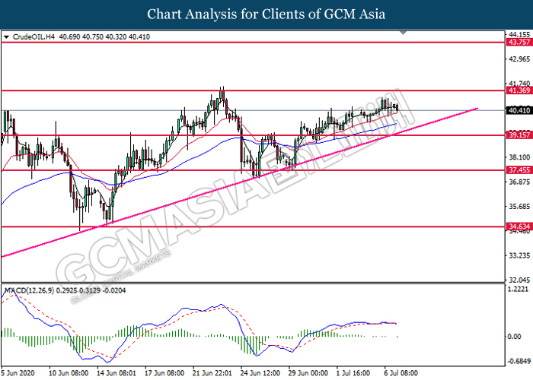Click the 6 Jul 08:00 time label
The width and height of the screenshot is (533, 380).
pos(401,373)
